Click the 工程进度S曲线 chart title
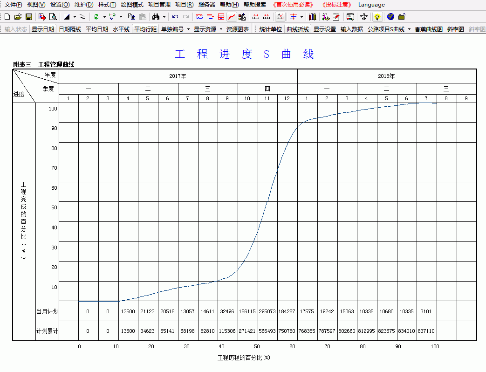The height and width of the screenshot is (372, 486). pyautogui.click(x=244, y=54)
